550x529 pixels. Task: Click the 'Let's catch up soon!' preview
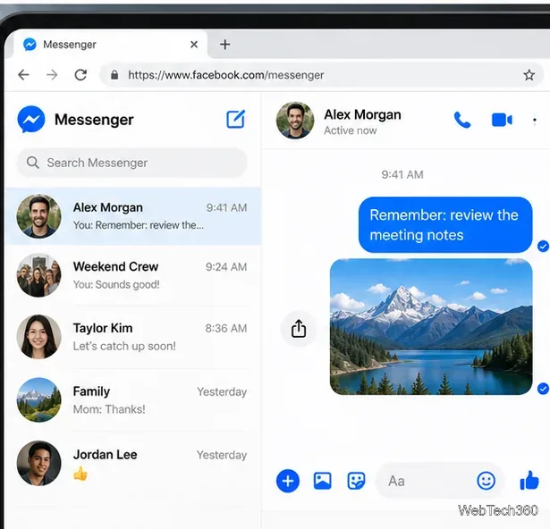124,346
